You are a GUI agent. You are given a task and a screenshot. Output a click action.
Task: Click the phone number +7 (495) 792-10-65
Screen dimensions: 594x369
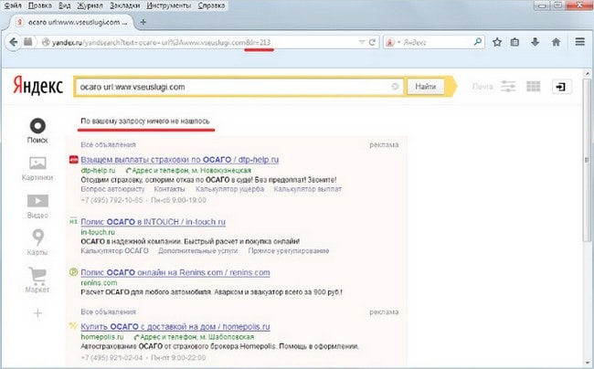[x=111, y=200]
